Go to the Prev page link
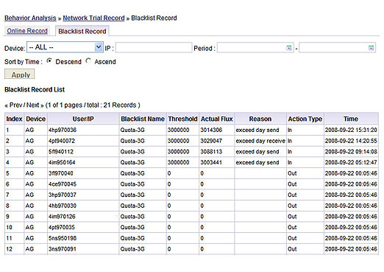The width and height of the screenshot is (384, 272). (14, 105)
